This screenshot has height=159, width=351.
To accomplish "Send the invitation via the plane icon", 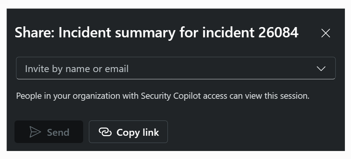I will click(x=35, y=132).
